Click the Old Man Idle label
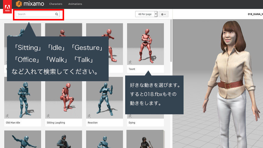This screenshot has height=148, width=263. [13, 123]
